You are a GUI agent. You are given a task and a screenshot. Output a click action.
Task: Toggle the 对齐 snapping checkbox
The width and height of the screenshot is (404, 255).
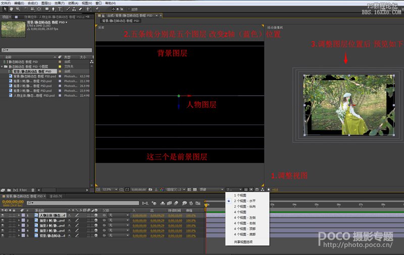click(130, 9)
